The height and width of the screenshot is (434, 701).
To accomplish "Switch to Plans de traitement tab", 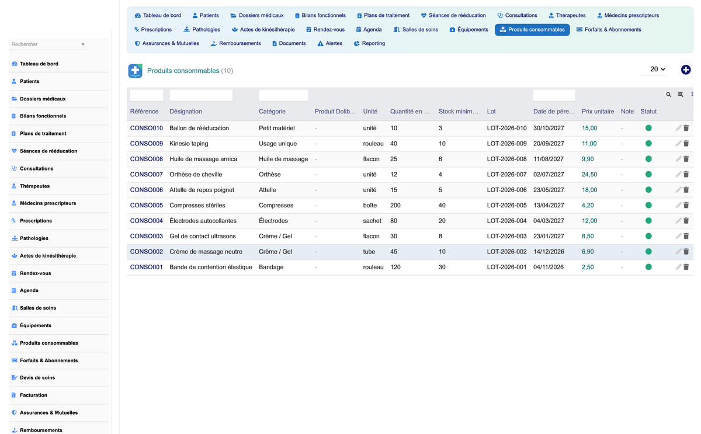I will (x=382, y=15).
